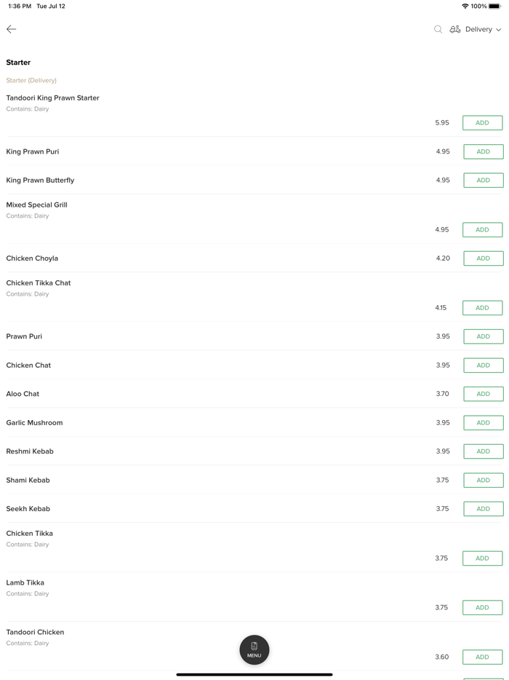Open the Reshmi Kebab item

pos(30,451)
